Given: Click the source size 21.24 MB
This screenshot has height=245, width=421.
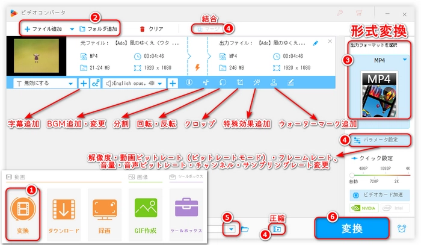Looking at the screenshot, I should pos(100,67).
